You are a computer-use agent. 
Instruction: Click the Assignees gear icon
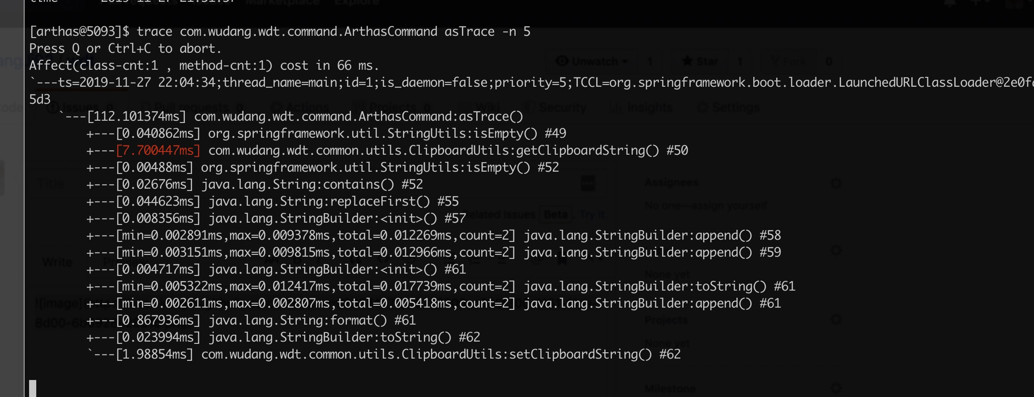835,183
